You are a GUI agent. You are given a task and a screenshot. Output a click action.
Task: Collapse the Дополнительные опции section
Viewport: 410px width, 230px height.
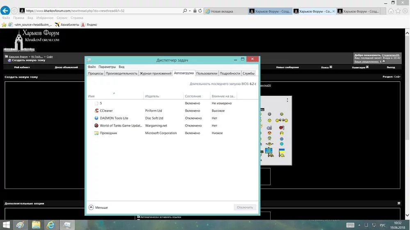pos(399,203)
